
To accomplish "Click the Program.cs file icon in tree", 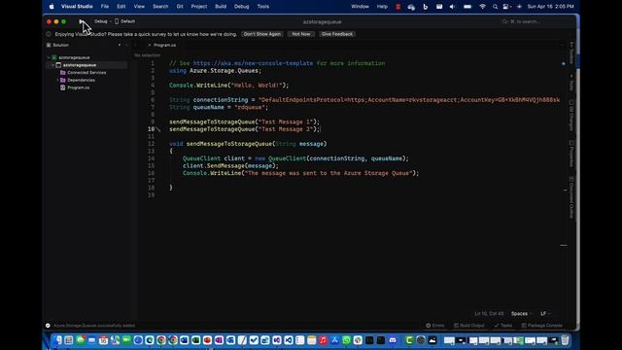I will click(62, 87).
